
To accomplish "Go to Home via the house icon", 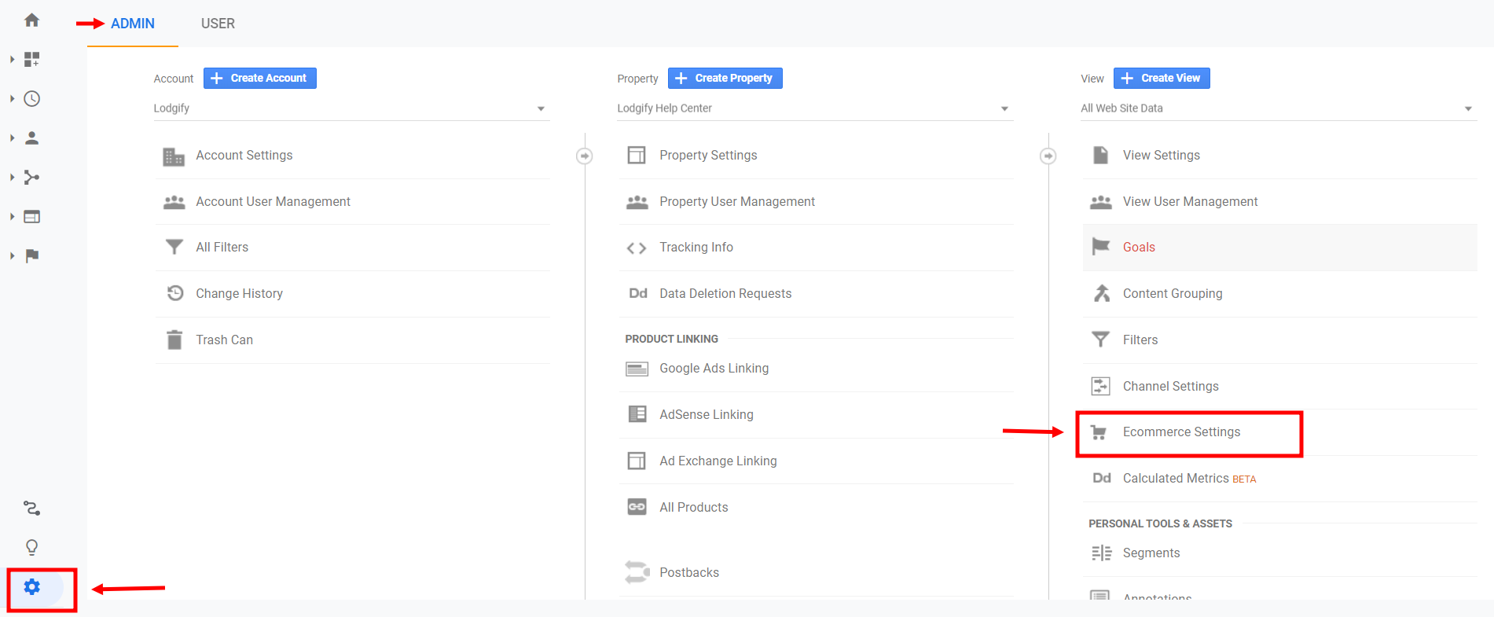I will (x=31, y=20).
